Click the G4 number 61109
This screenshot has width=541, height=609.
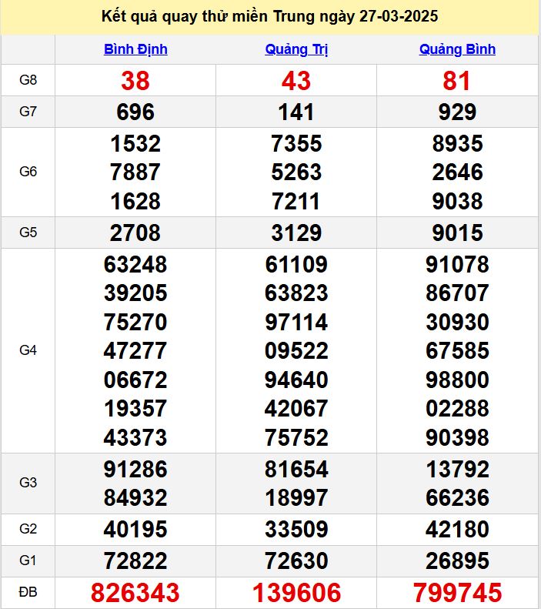296,265
